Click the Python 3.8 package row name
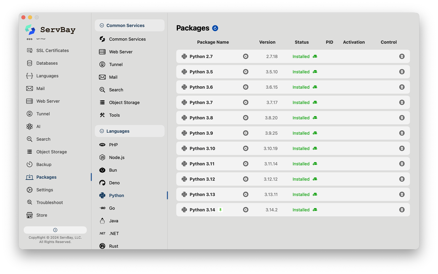This screenshot has width=438, height=274. pos(201,118)
